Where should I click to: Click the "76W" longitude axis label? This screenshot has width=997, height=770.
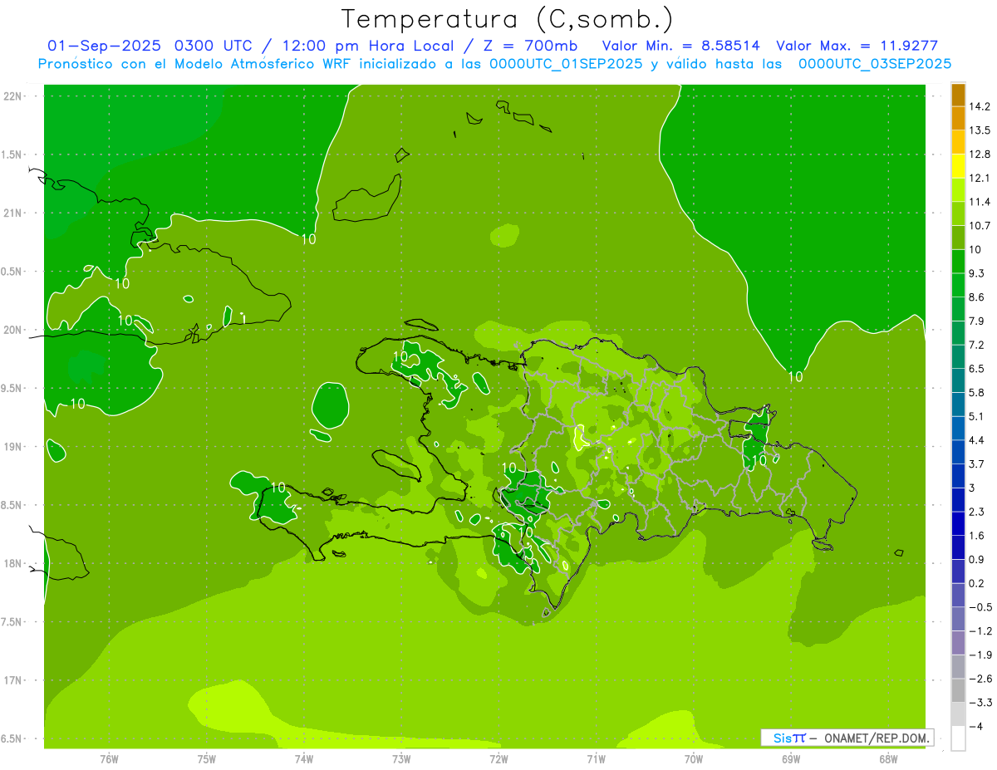tap(109, 758)
